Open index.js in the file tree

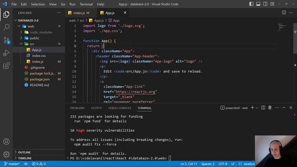tap(39, 62)
